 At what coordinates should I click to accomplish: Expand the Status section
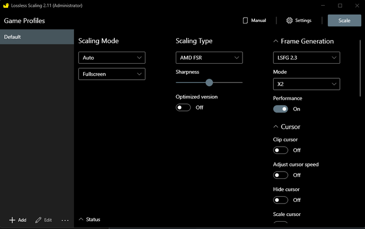[81, 219]
